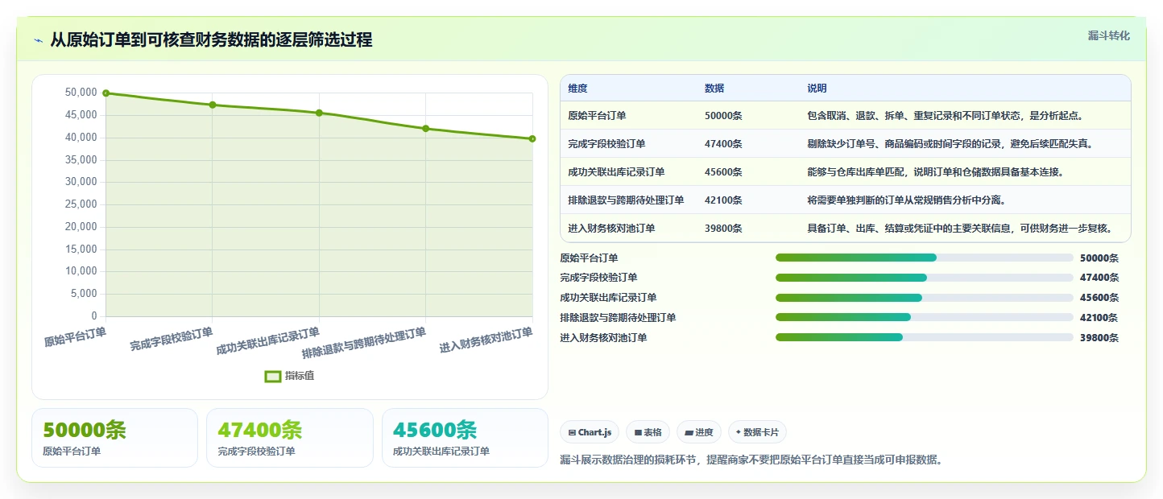The width and height of the screenshot is (1163, 499).
Task: Click the 漏斗转化 label at top right
Action: click(x=1109, y=36)
